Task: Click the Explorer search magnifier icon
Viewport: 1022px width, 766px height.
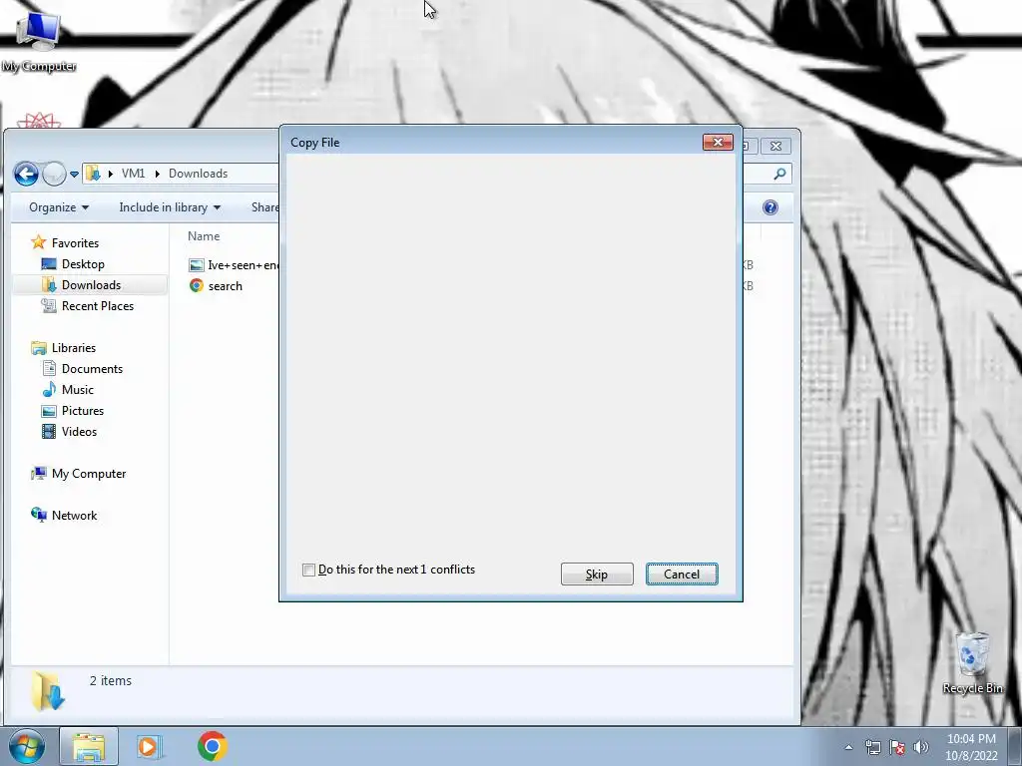Action: (x=779, y=174)
